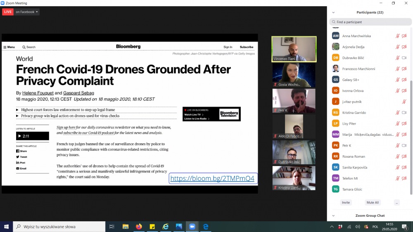
Task: Click j.vitaz-putnik's muted microphone icon
Action: 404,102
